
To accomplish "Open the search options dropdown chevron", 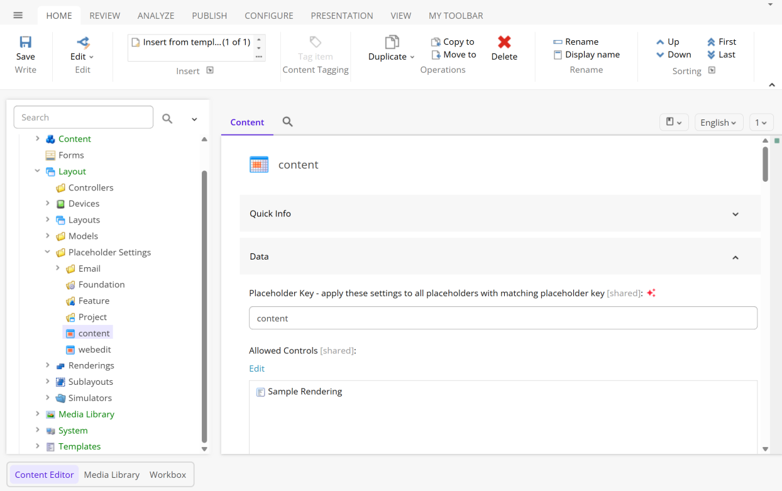I will tap(194, 119).
